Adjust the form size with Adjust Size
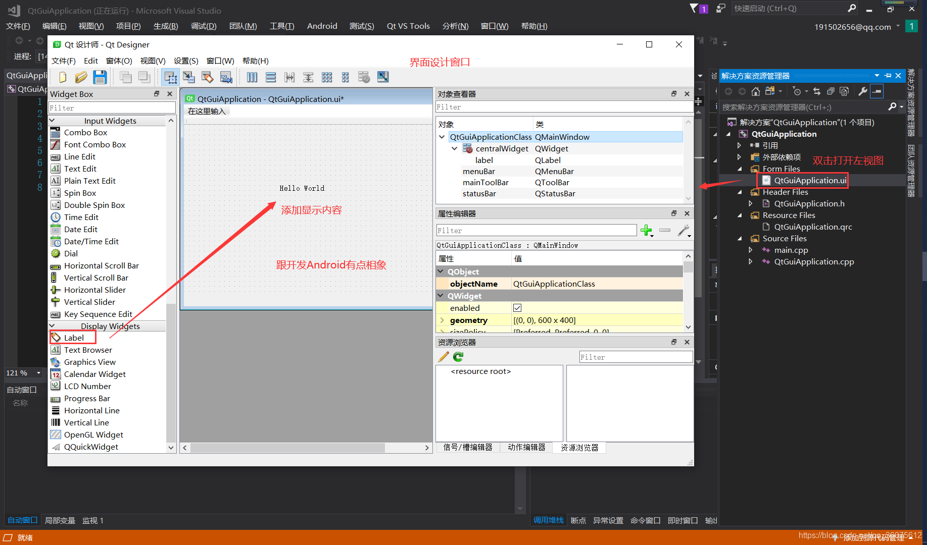Screen dimensions: 927x545 point(383,77)
